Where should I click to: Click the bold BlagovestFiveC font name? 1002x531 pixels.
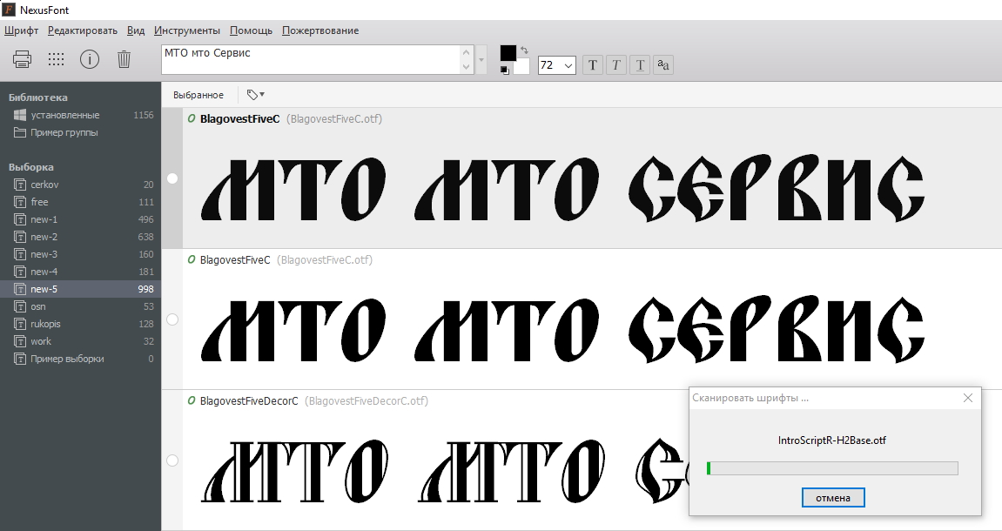click(x=239, y=118)
